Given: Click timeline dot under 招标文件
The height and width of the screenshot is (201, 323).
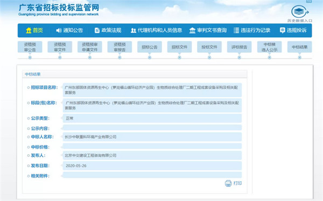Looking at the screenshot, I should click(x=179, y=58).
